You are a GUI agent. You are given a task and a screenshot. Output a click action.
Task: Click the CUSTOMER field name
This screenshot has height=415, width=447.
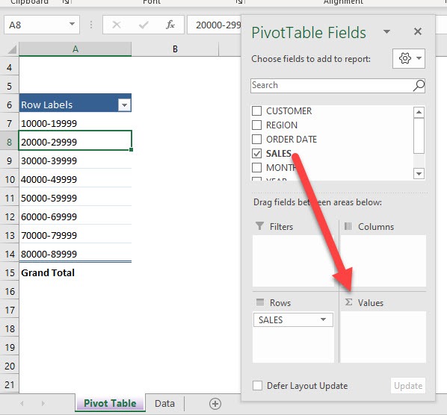point(289,110)
